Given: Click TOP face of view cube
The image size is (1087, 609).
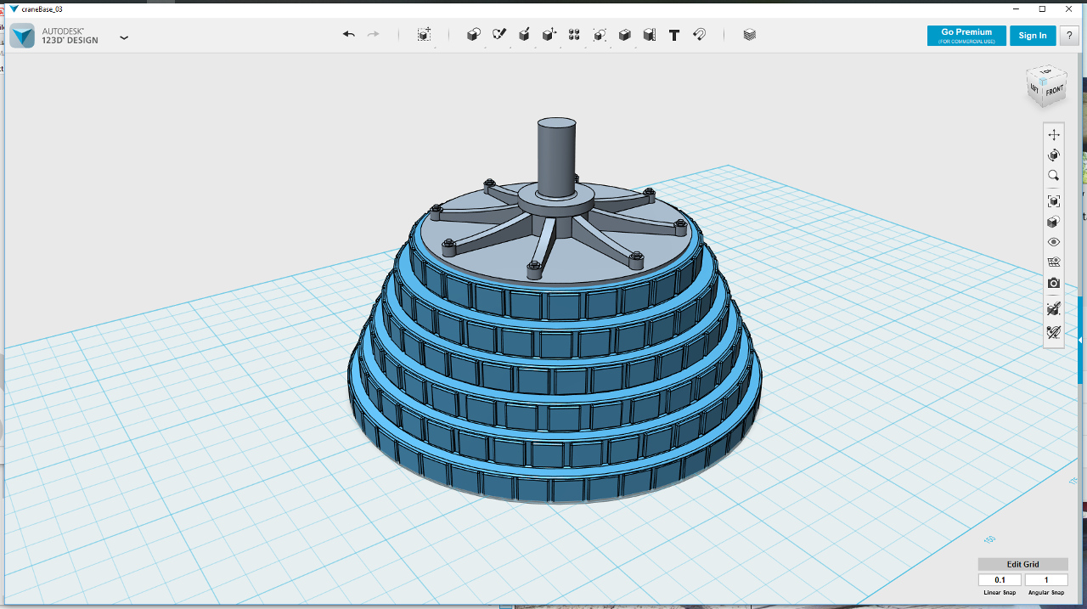Looking at the screenshot, I should click(x=1046, y=70).
